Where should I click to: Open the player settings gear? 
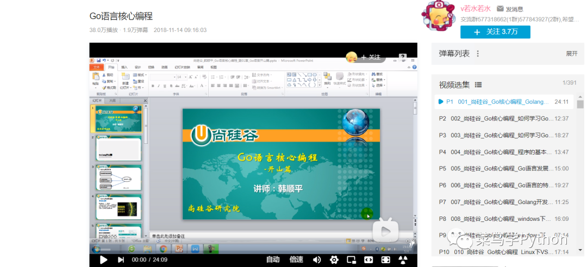[334, 259]
